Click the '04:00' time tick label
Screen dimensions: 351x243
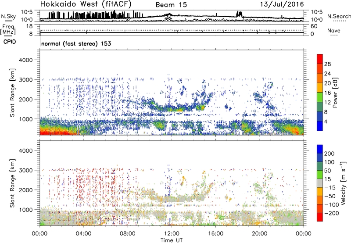pos(83,234)
